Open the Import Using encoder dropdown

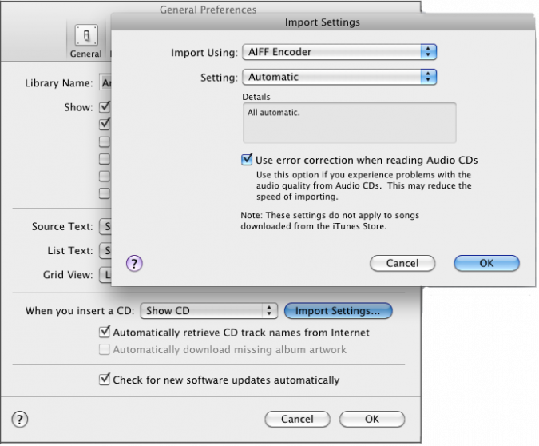(x=339, y=52)
